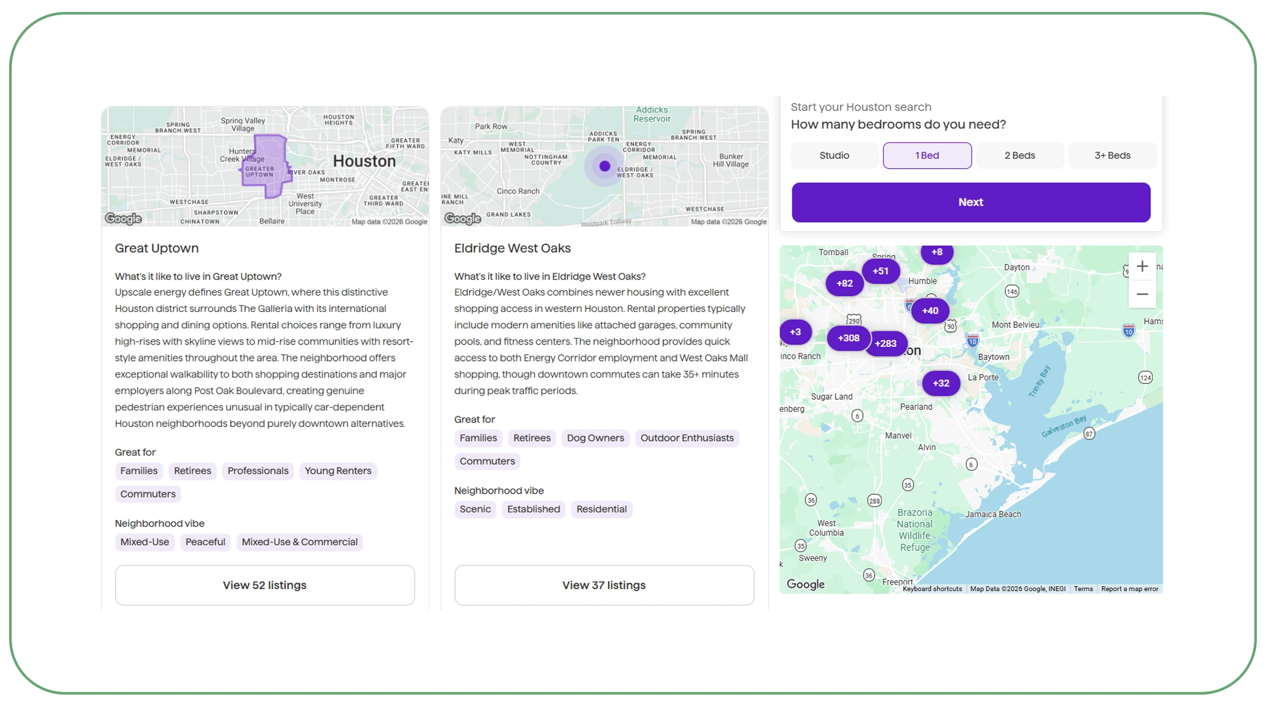The width and height of the screenshot is (1266, 706).
Task: Open the +82 listings map cluster
Action: point(845,283)
